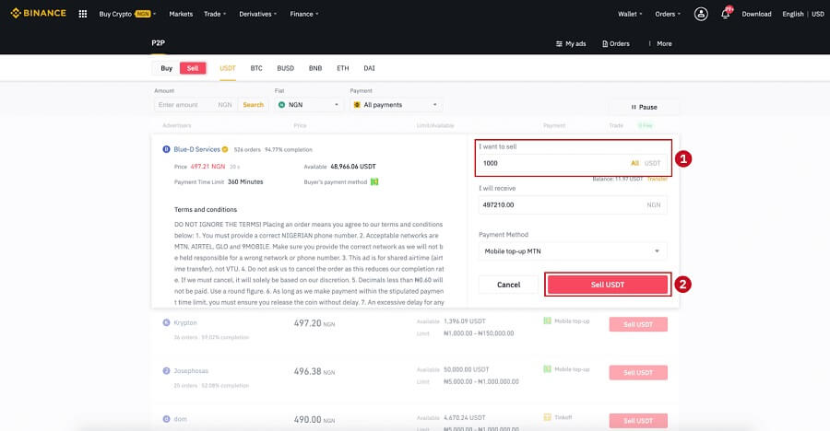The image size is (830, 431).
Task: Click the buyer's payment method green icon
Action: click(374, 182)
